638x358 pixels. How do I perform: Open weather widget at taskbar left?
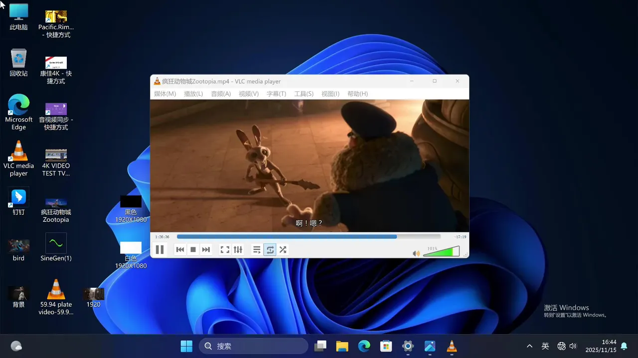click(x=16, y=346)
